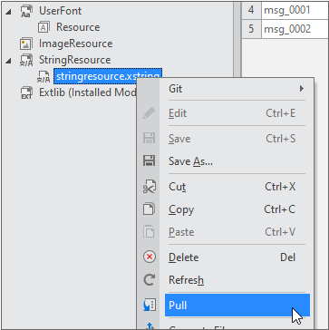Click the Extlib EXT module icon

26,92
